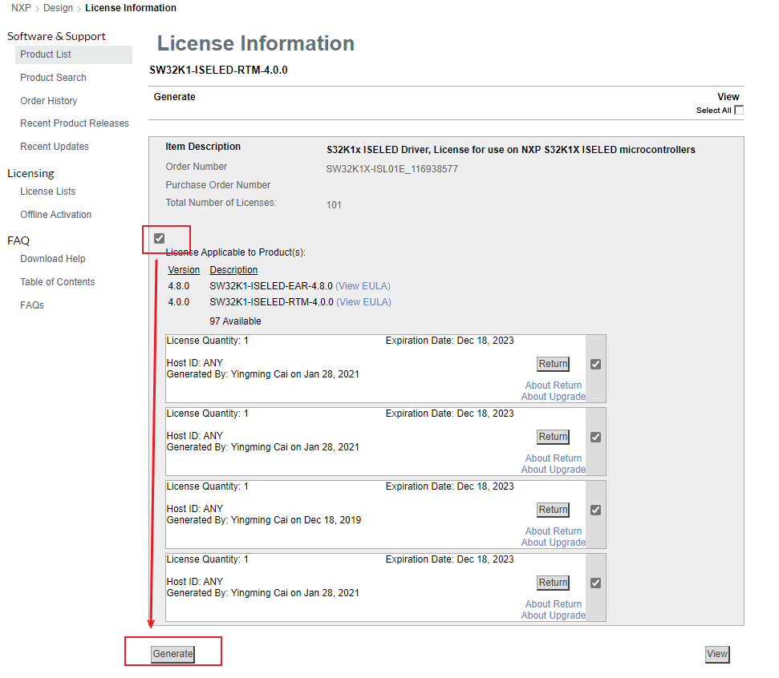Open Recent Updates
779x678 pixels.
[x=55, y=147]
